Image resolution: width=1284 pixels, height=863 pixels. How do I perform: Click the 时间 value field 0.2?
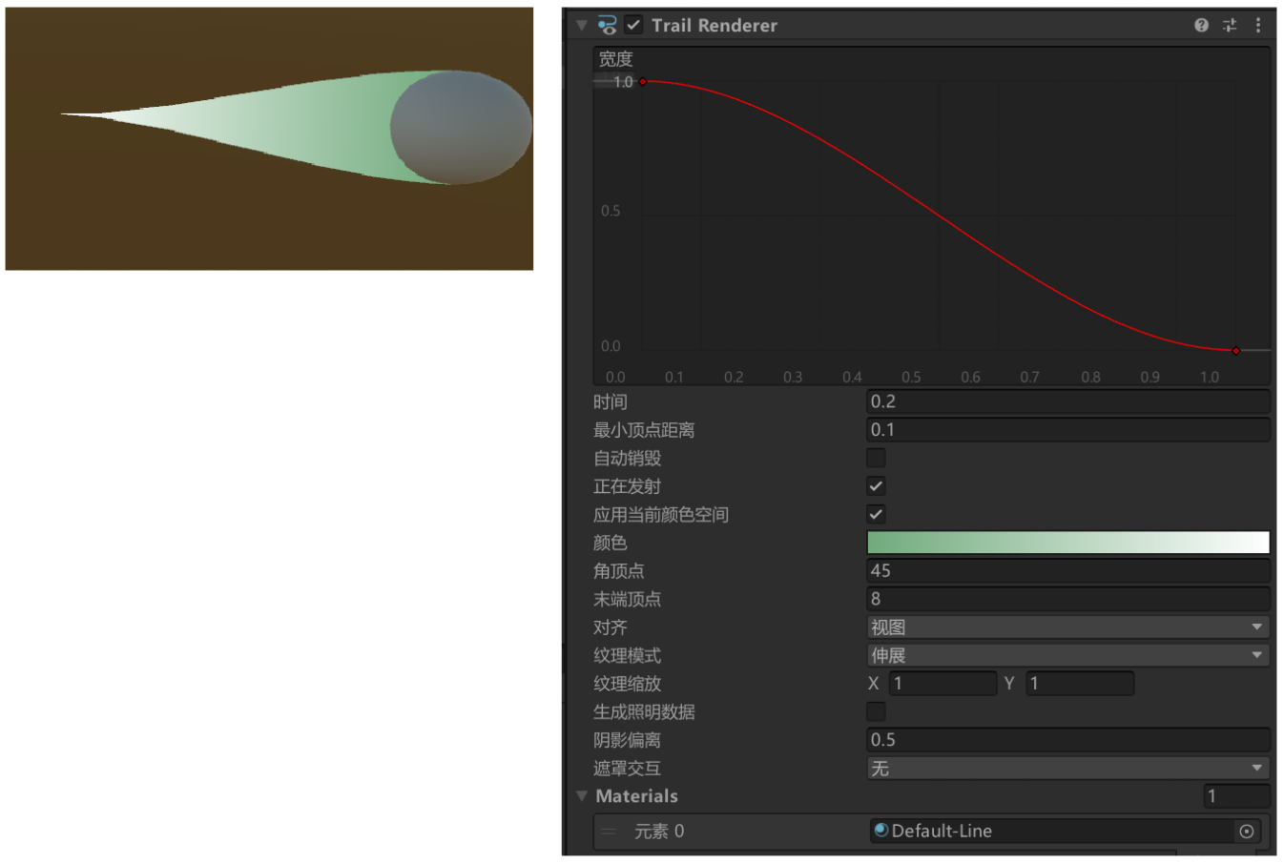tap(1068, 401)
